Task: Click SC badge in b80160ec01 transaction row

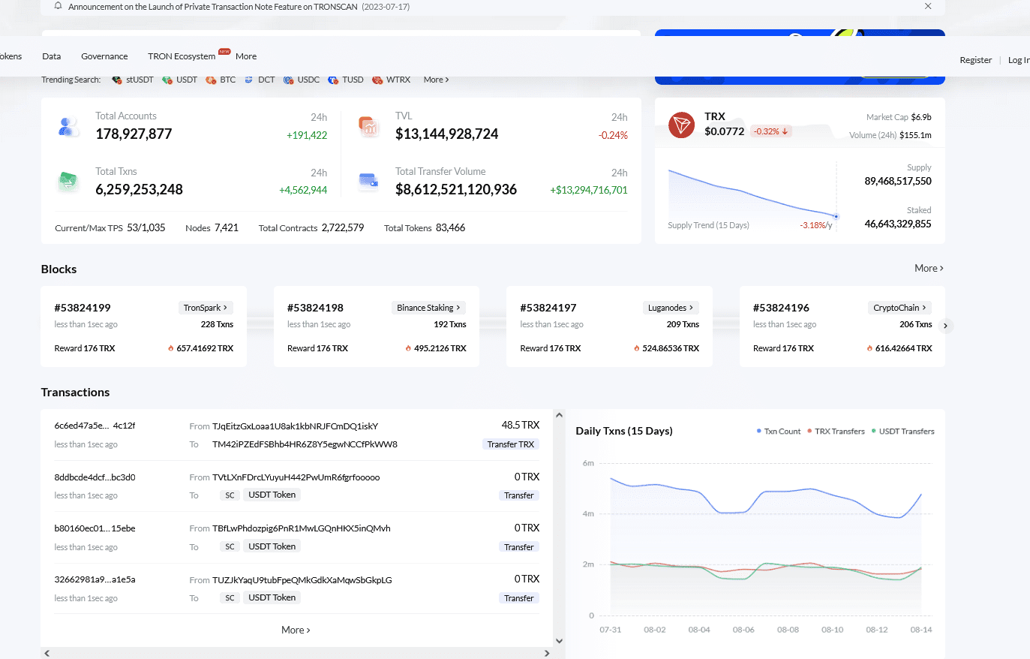Action: tap(230, 546)
